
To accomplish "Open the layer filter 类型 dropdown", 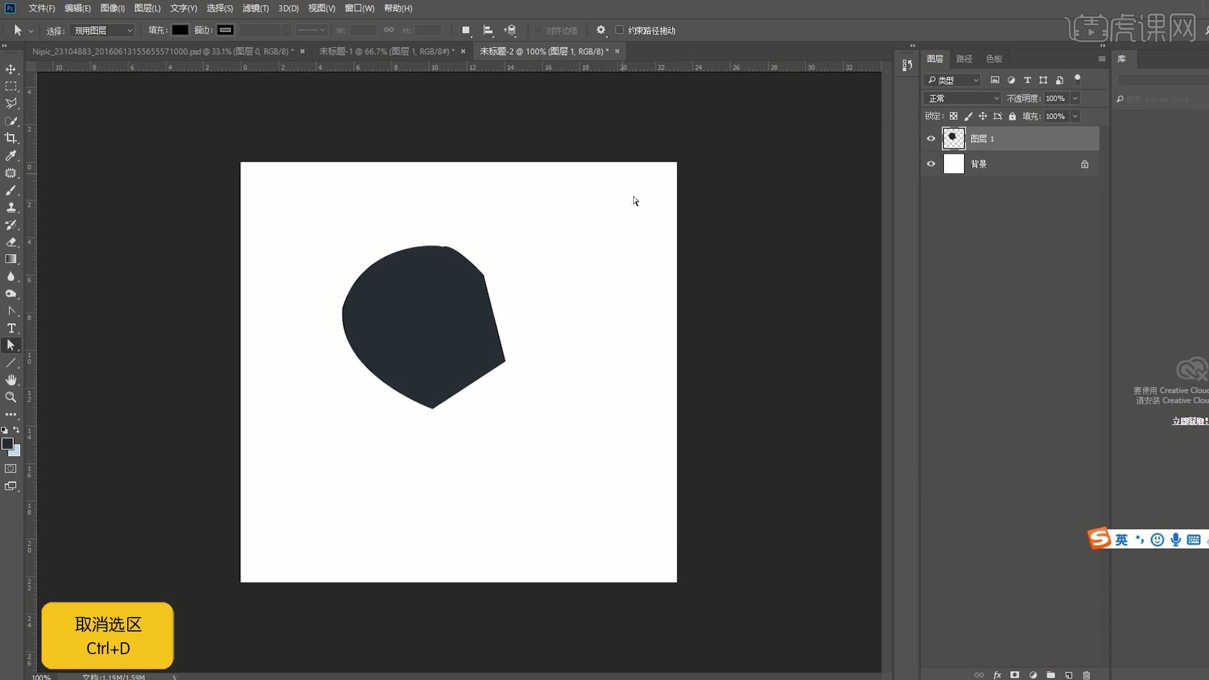I will [953, 80].
